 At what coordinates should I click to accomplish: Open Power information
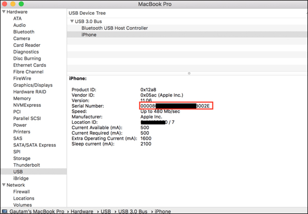[x=20, y=125]
